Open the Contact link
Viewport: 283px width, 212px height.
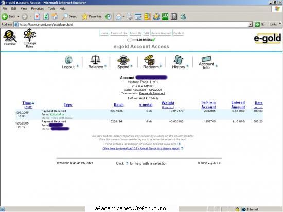tap(179, 33)
